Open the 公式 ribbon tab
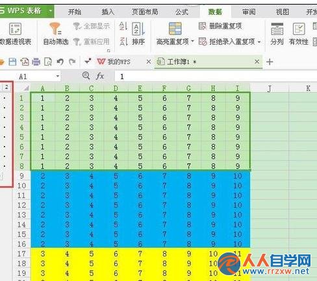The width and height of the screenshot is (317, 281). point(182,12)
